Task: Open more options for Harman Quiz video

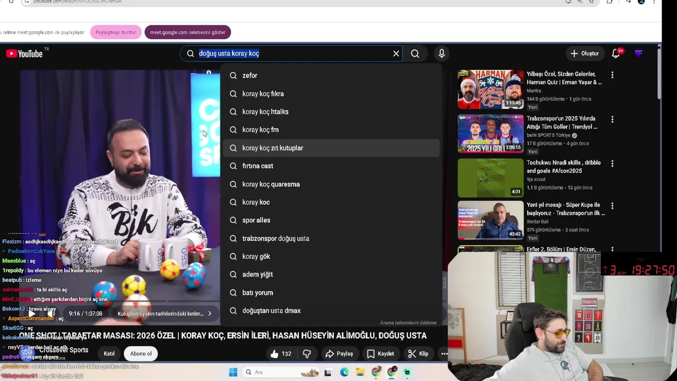Action: coord(612,75)
